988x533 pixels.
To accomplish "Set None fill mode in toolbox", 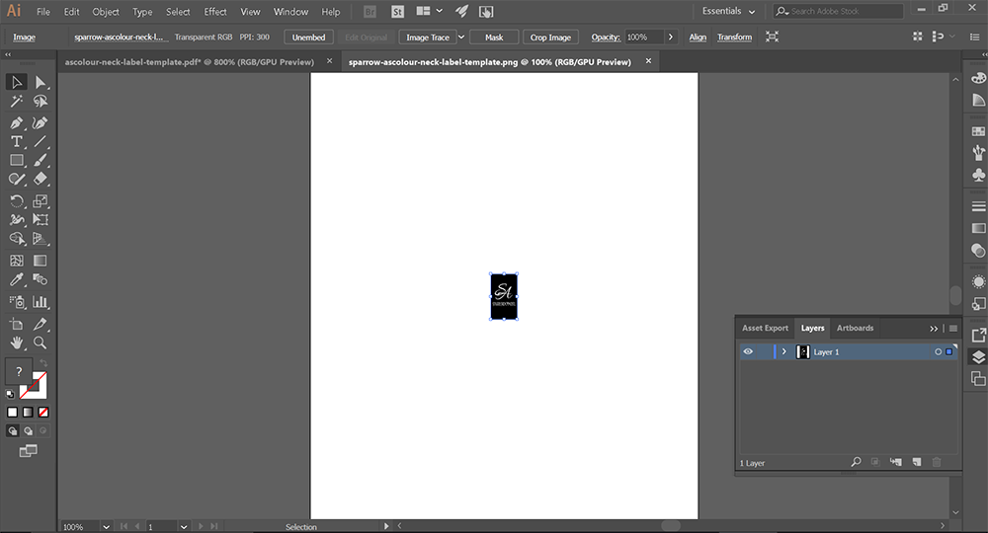I will click(x=43, y=413).
